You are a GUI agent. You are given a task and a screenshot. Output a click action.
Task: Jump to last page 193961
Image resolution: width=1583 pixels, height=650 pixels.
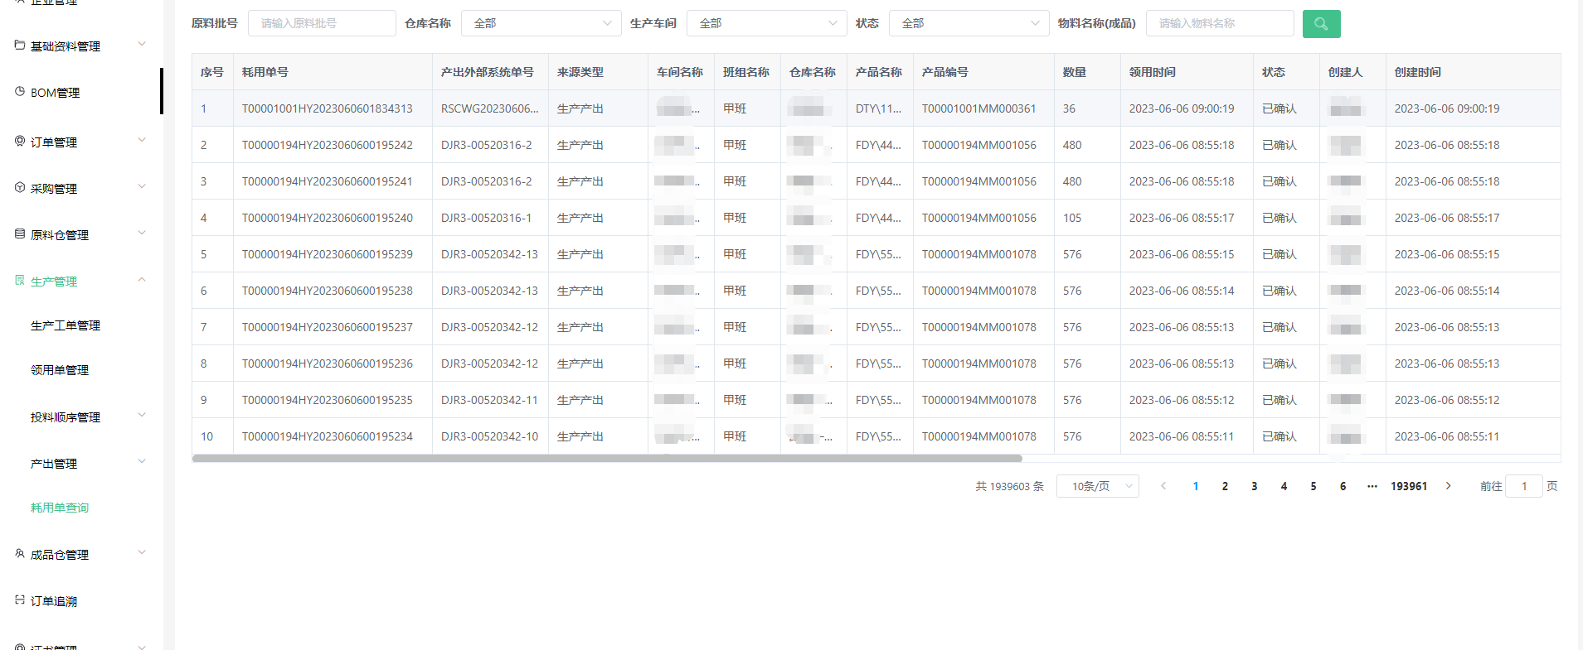coord(1408,486)
